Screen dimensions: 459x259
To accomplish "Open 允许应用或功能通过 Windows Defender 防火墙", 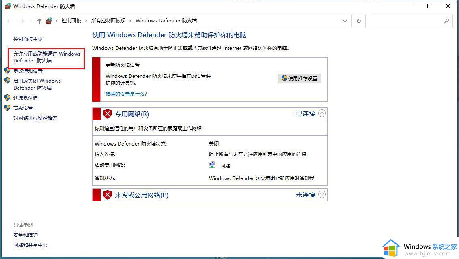I will pos(47,57).
